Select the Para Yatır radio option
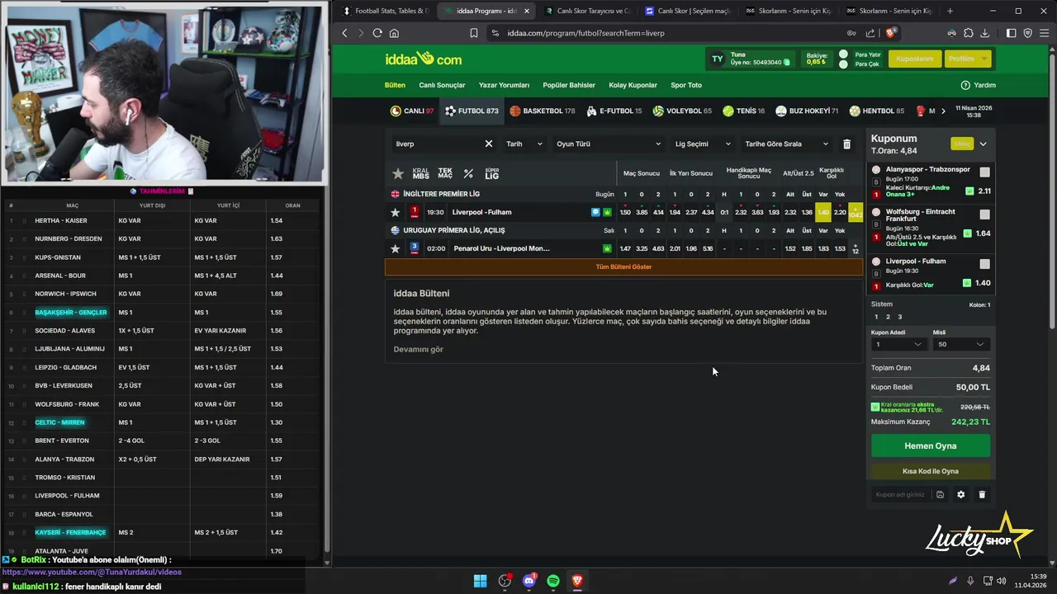Viewport: 1057px width, 594px height. point(843,54)
